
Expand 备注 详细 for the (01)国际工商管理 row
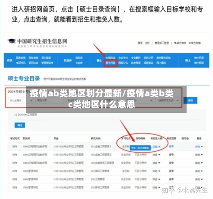pyautogui.click(x=199, y=171)
